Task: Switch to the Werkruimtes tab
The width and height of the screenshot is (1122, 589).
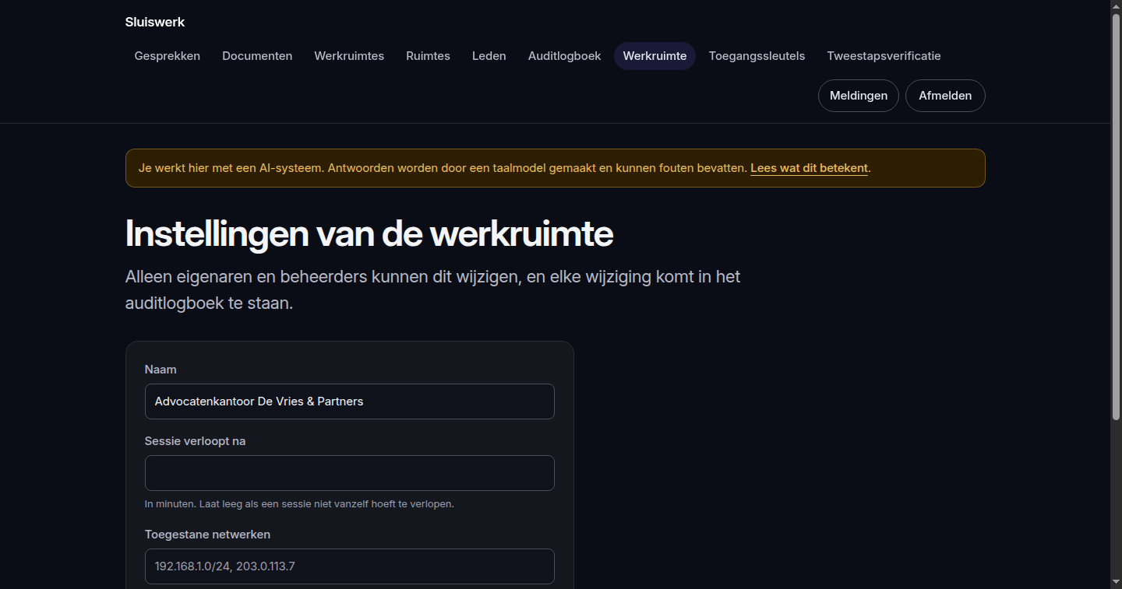Action: point(349,56)
